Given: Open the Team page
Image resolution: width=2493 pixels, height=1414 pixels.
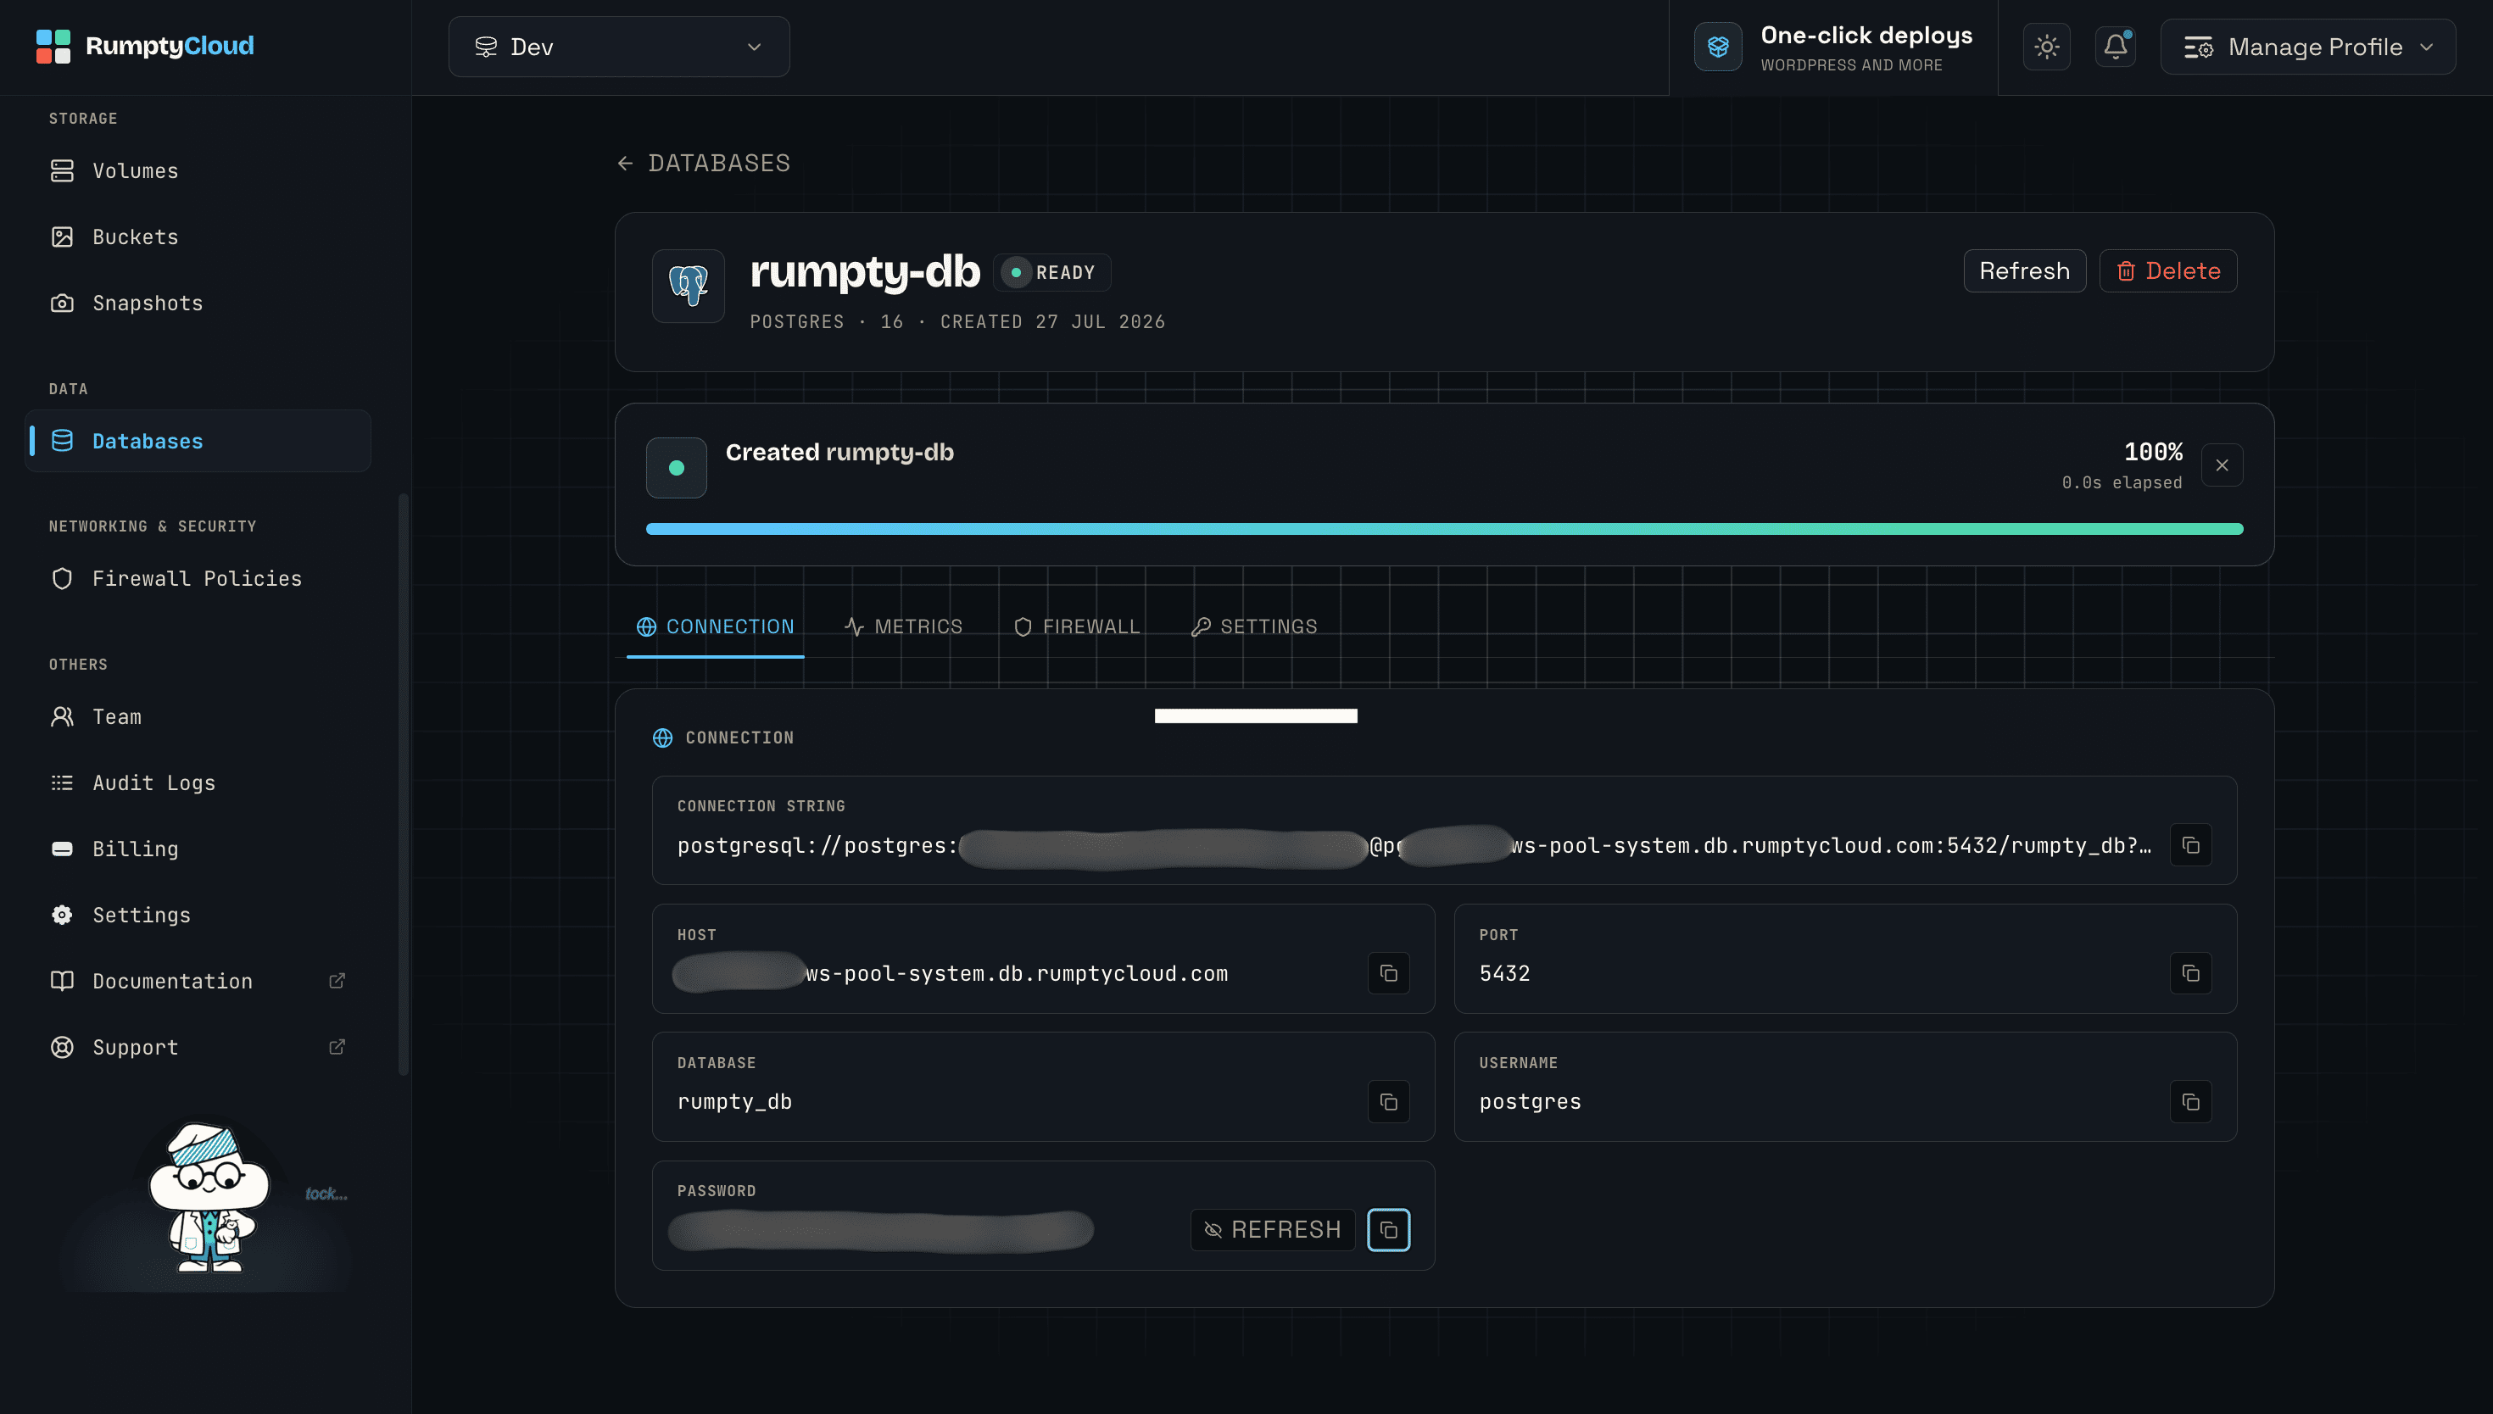Looking at the screenshot, I should pyautogui.click(x=197, y=716).
